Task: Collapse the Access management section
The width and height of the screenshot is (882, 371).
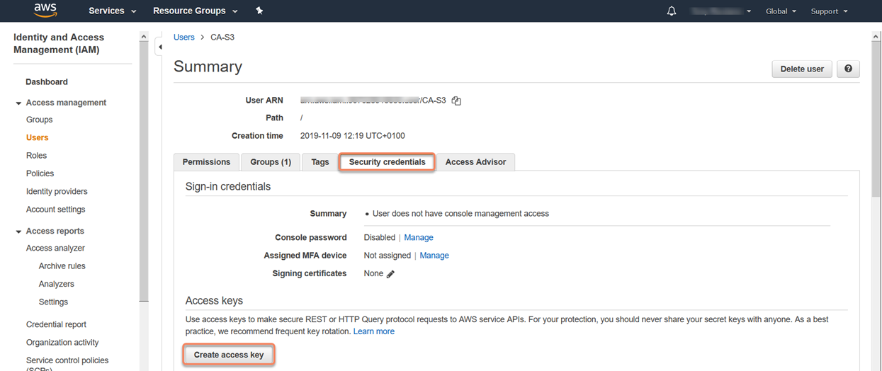Action: (18, 103)
